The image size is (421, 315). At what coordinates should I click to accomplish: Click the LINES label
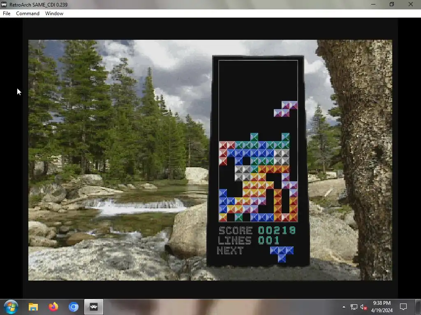pyautogui.click(x=235, y=240)
